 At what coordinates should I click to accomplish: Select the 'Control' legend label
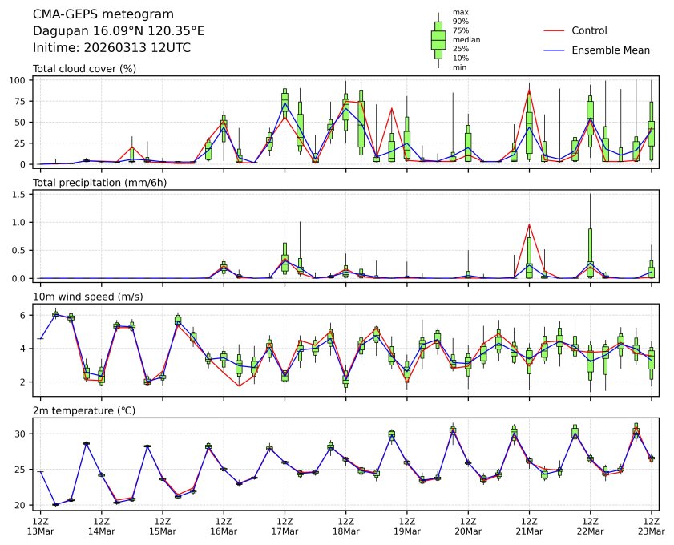[589, 30]
